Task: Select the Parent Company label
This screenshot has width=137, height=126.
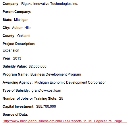Action: (x=17, y=12)
